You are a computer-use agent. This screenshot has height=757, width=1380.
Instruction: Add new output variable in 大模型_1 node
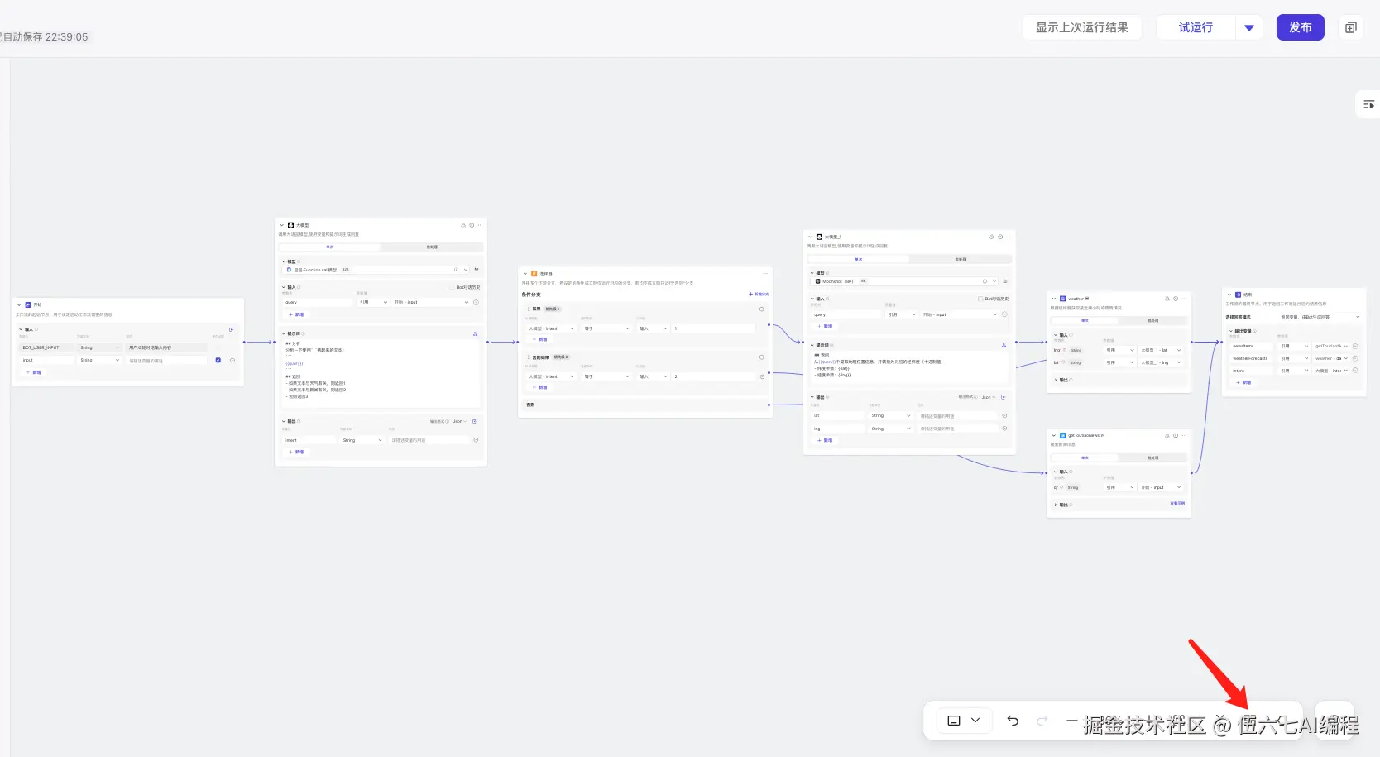click(826, 440)
